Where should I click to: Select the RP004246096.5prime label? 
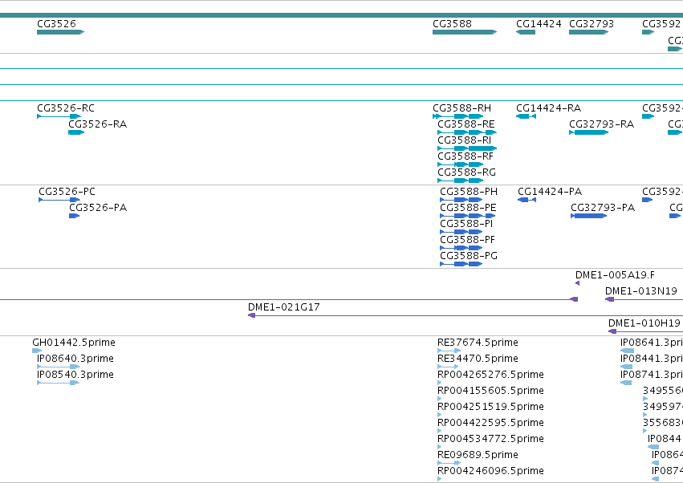point(490,472)
